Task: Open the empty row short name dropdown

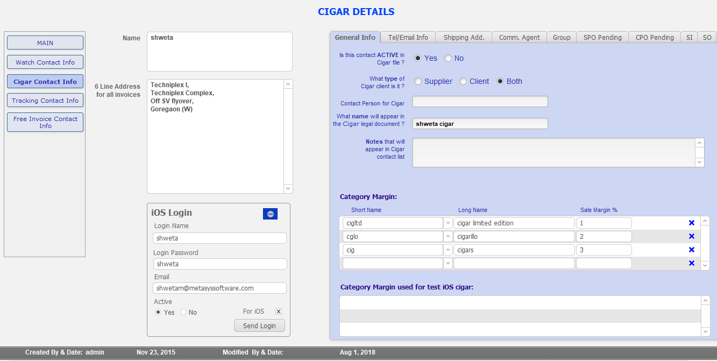Action: 448,263
